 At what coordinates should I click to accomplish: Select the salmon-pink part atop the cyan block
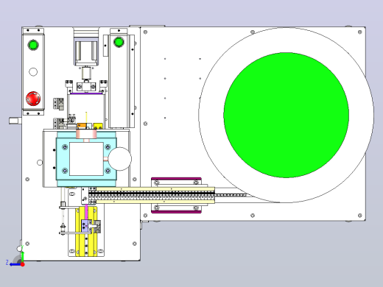(86, 134)
